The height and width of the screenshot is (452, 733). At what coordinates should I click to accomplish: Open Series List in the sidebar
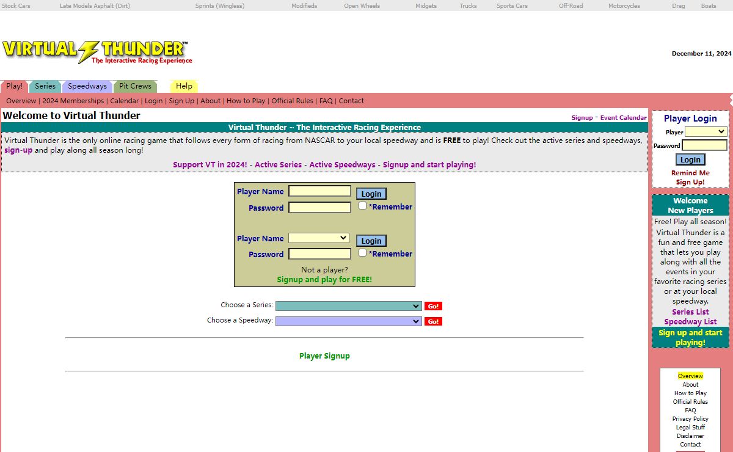pyautogui.click(x=690, y=312)
